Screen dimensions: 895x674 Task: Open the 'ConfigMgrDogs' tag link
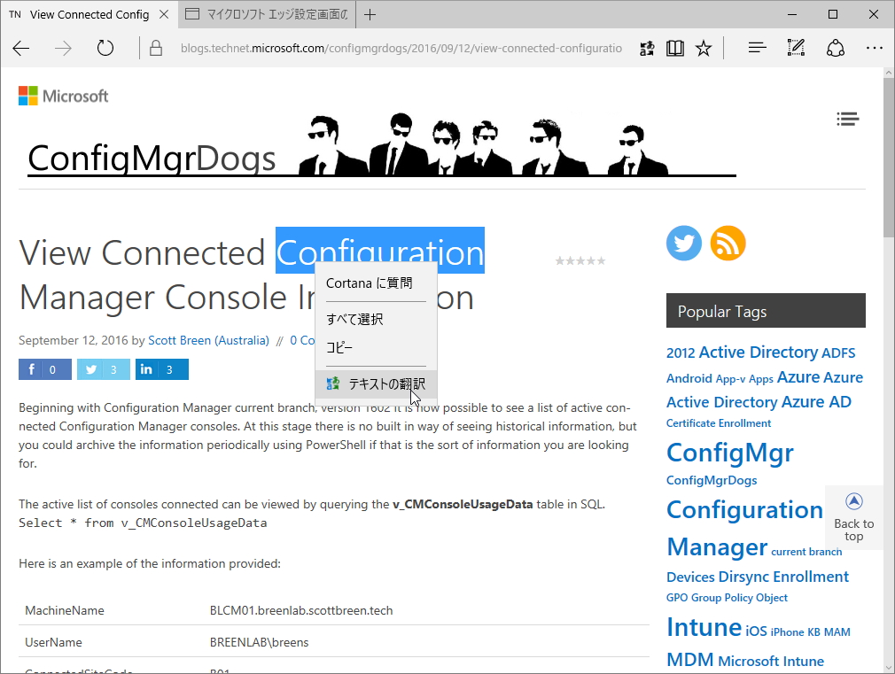coord(712,480)
